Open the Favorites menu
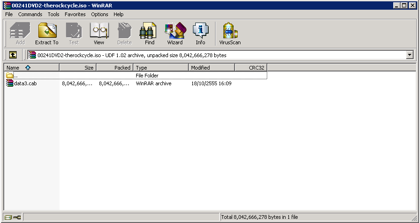The image size is (420, 223). click(x=75, y=14)
